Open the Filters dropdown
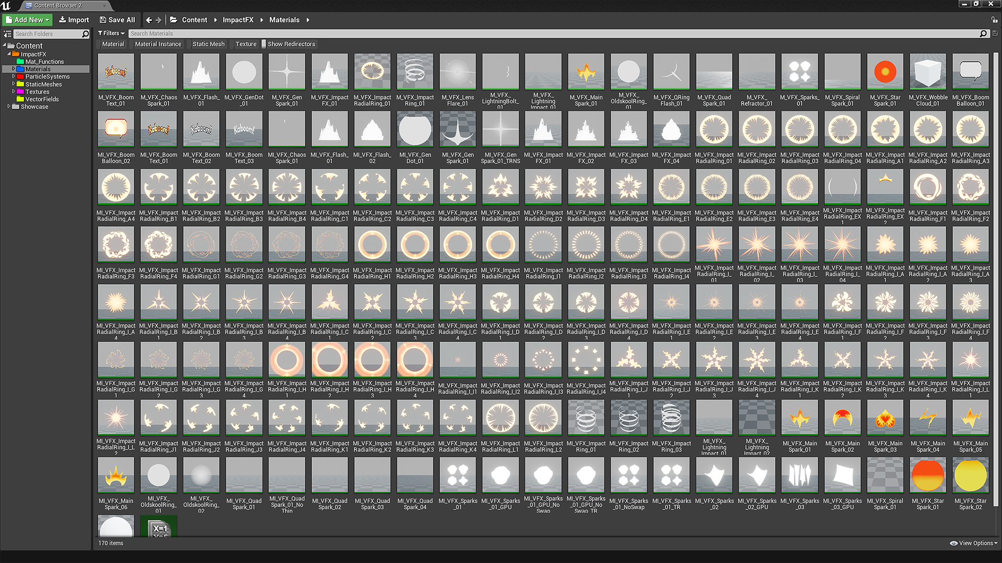Viewport: 1002px width, 563px height. pos(111,33)
